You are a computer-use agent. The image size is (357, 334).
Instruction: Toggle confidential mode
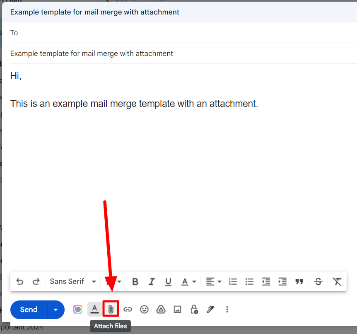(x=194, y=310)
